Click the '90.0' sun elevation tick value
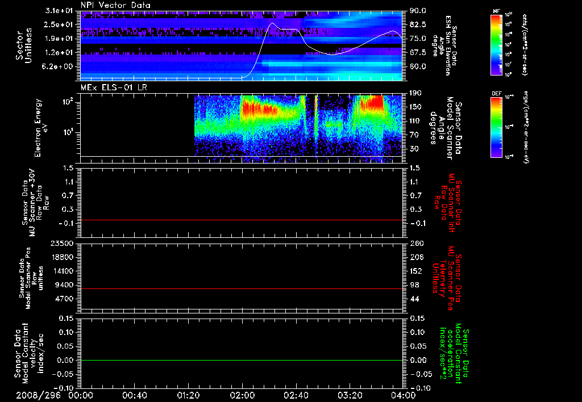This screenshot has height=402, width=582. click(418, 11)
